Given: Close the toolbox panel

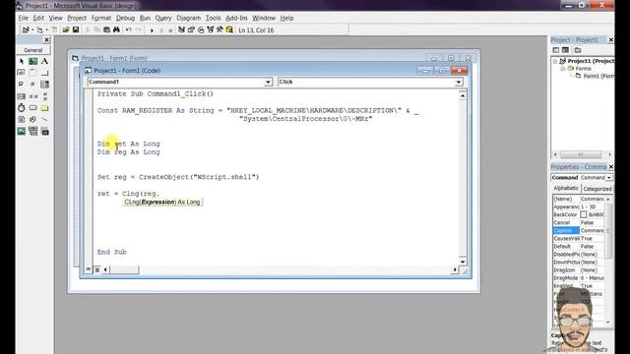Looking at the screenshot, I should click(46, 39).
